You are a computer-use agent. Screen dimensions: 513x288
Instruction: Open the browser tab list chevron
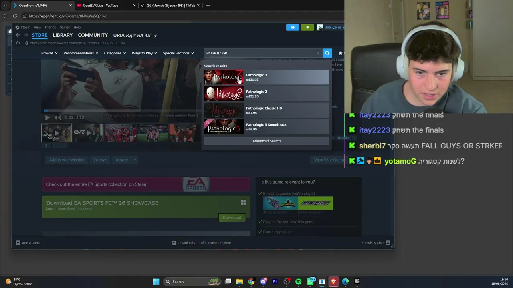5,6
